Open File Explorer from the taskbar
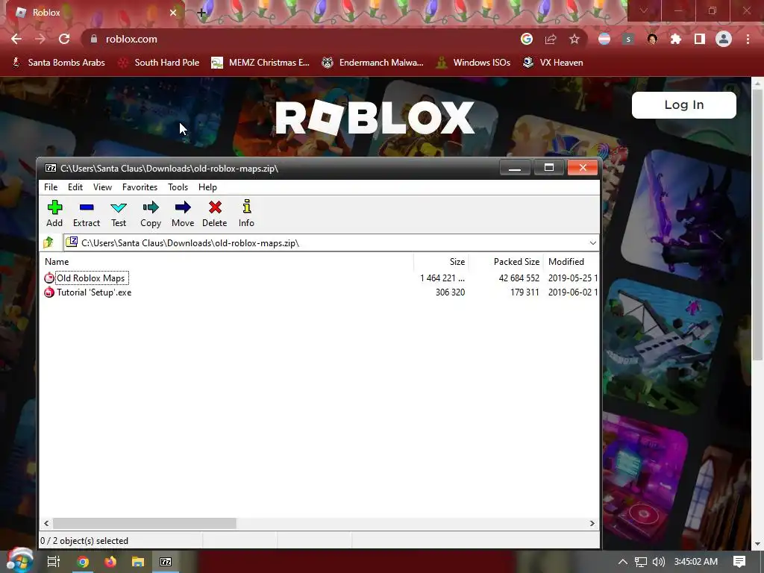Screen dimensions: 764x573 138,562
